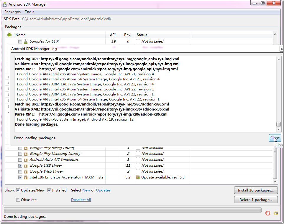Close the Android SDK Manager Log dialog
The width and height of the screenshot is (284, 224).
pyautogui.click(x=275, y=138)
